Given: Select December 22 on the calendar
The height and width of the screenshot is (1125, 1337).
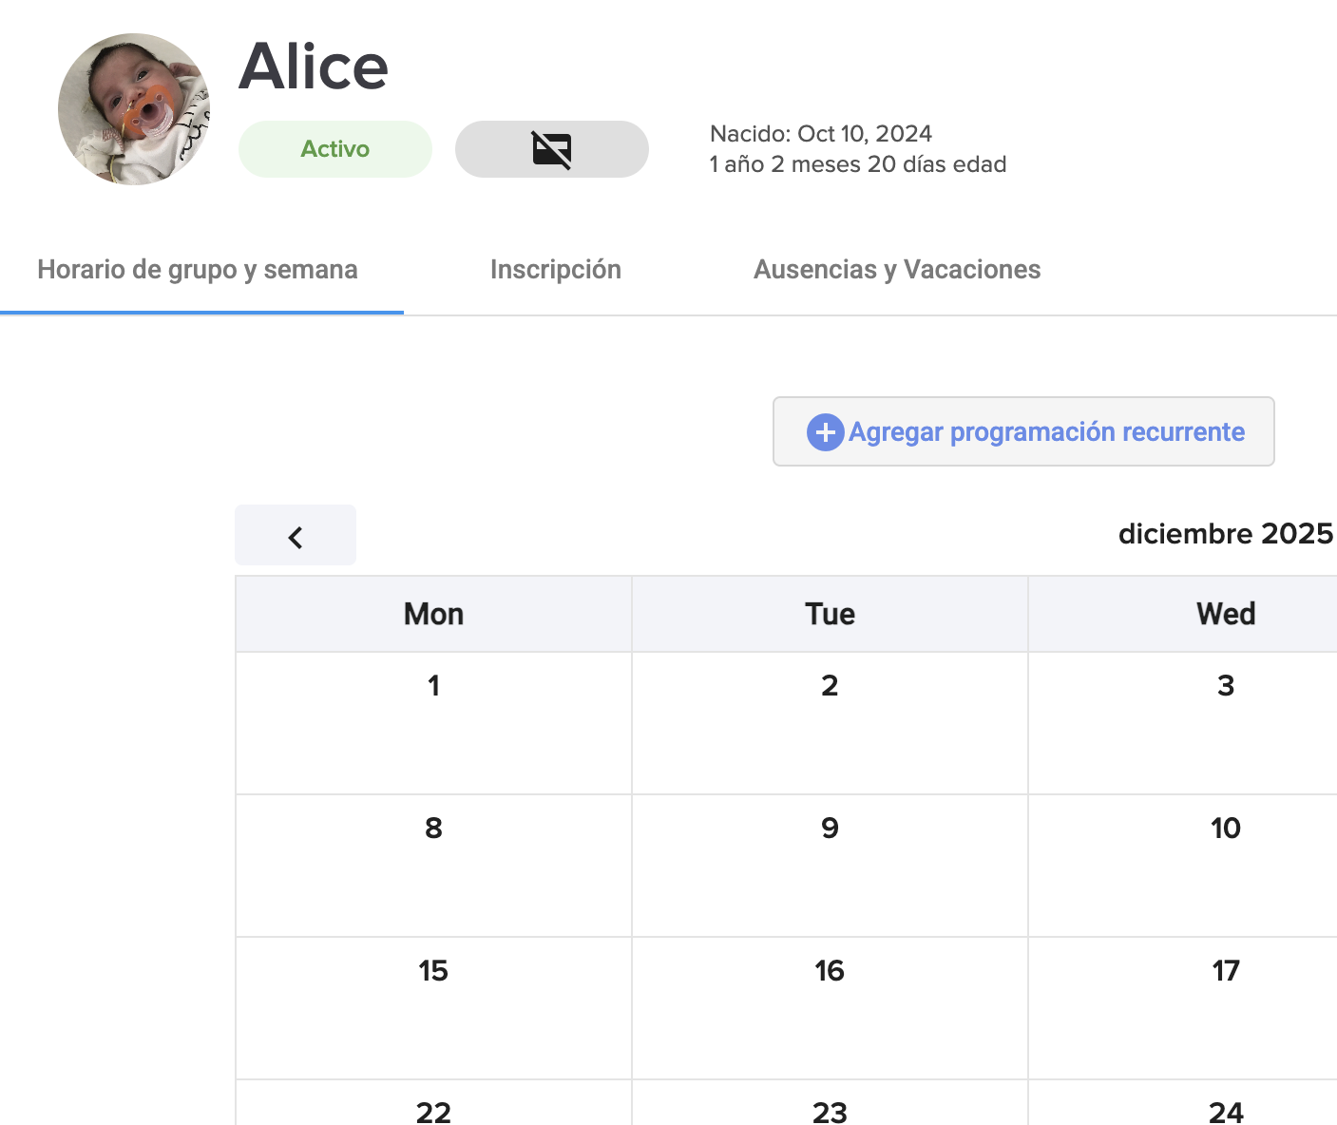Looking at the screenshot, I should pos(433,1103).
